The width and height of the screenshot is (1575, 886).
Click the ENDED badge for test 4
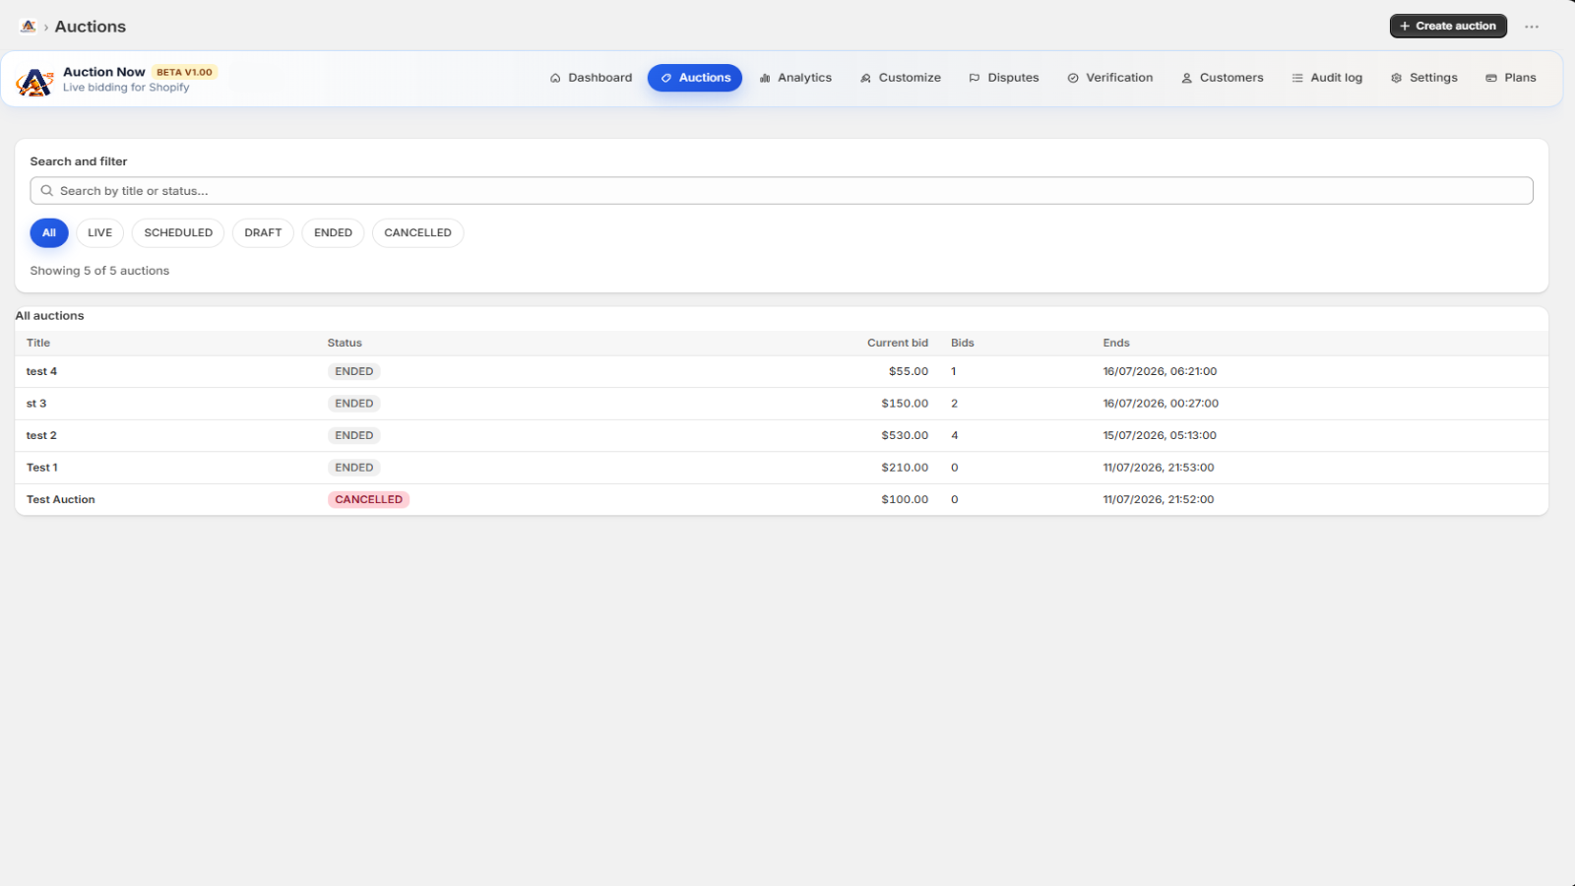tap(354, 372)
